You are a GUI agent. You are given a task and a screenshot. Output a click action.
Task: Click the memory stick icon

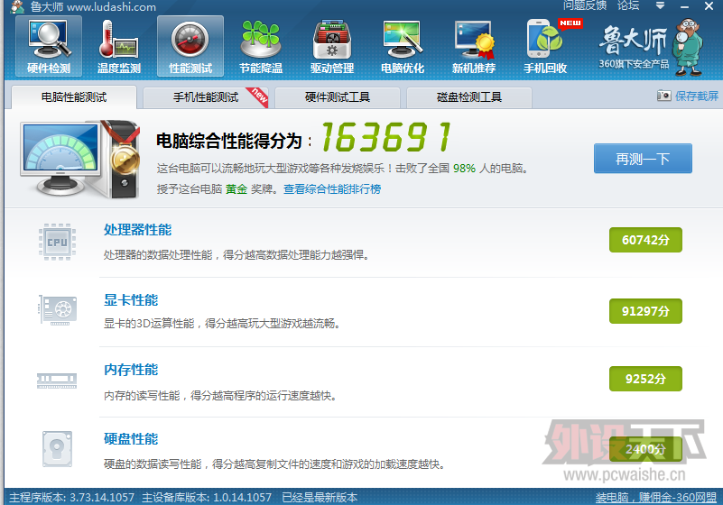[57, 381]
